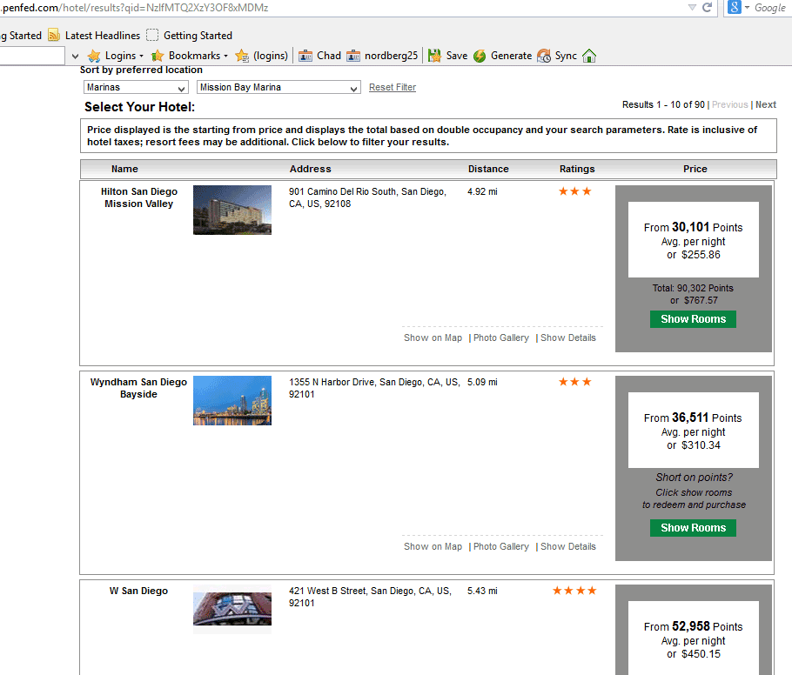Show Hilton San Diego on map

click(433, 337)
